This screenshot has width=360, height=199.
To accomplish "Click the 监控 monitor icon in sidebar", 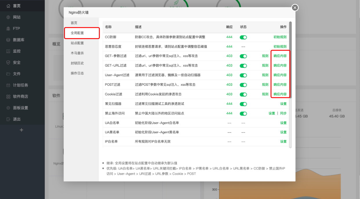I will [x=8, y=51].
